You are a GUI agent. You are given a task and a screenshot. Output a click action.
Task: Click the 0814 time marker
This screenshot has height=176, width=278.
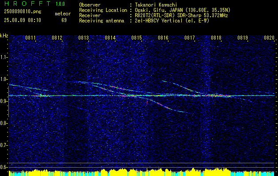[110, 37]
